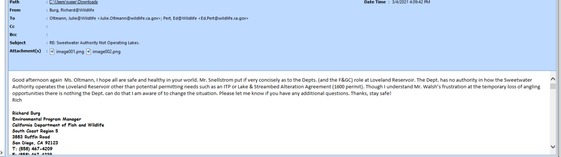Open the image001.png attachment name

(x=70, y=52)
